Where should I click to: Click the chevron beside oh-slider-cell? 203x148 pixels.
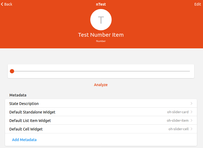coord(192,129)
